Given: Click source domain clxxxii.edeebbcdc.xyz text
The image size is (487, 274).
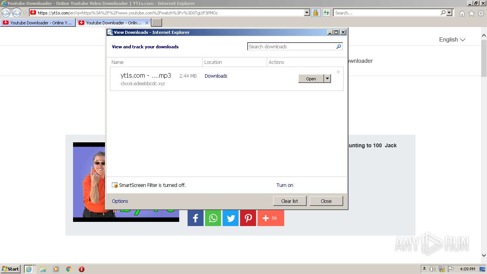Looking at the screenshot, I should [x=143, y=83].
